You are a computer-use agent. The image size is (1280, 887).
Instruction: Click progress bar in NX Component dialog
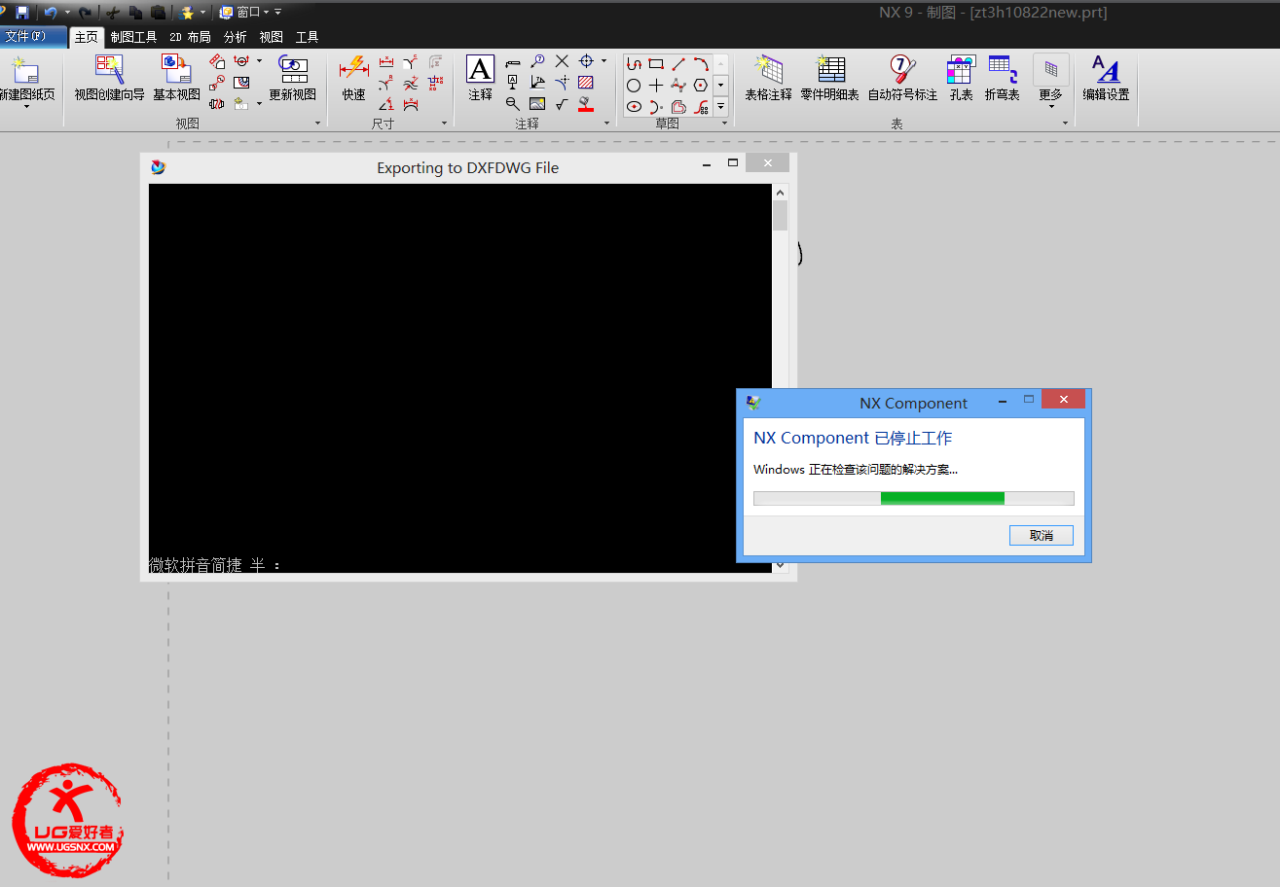click(914, 498)
